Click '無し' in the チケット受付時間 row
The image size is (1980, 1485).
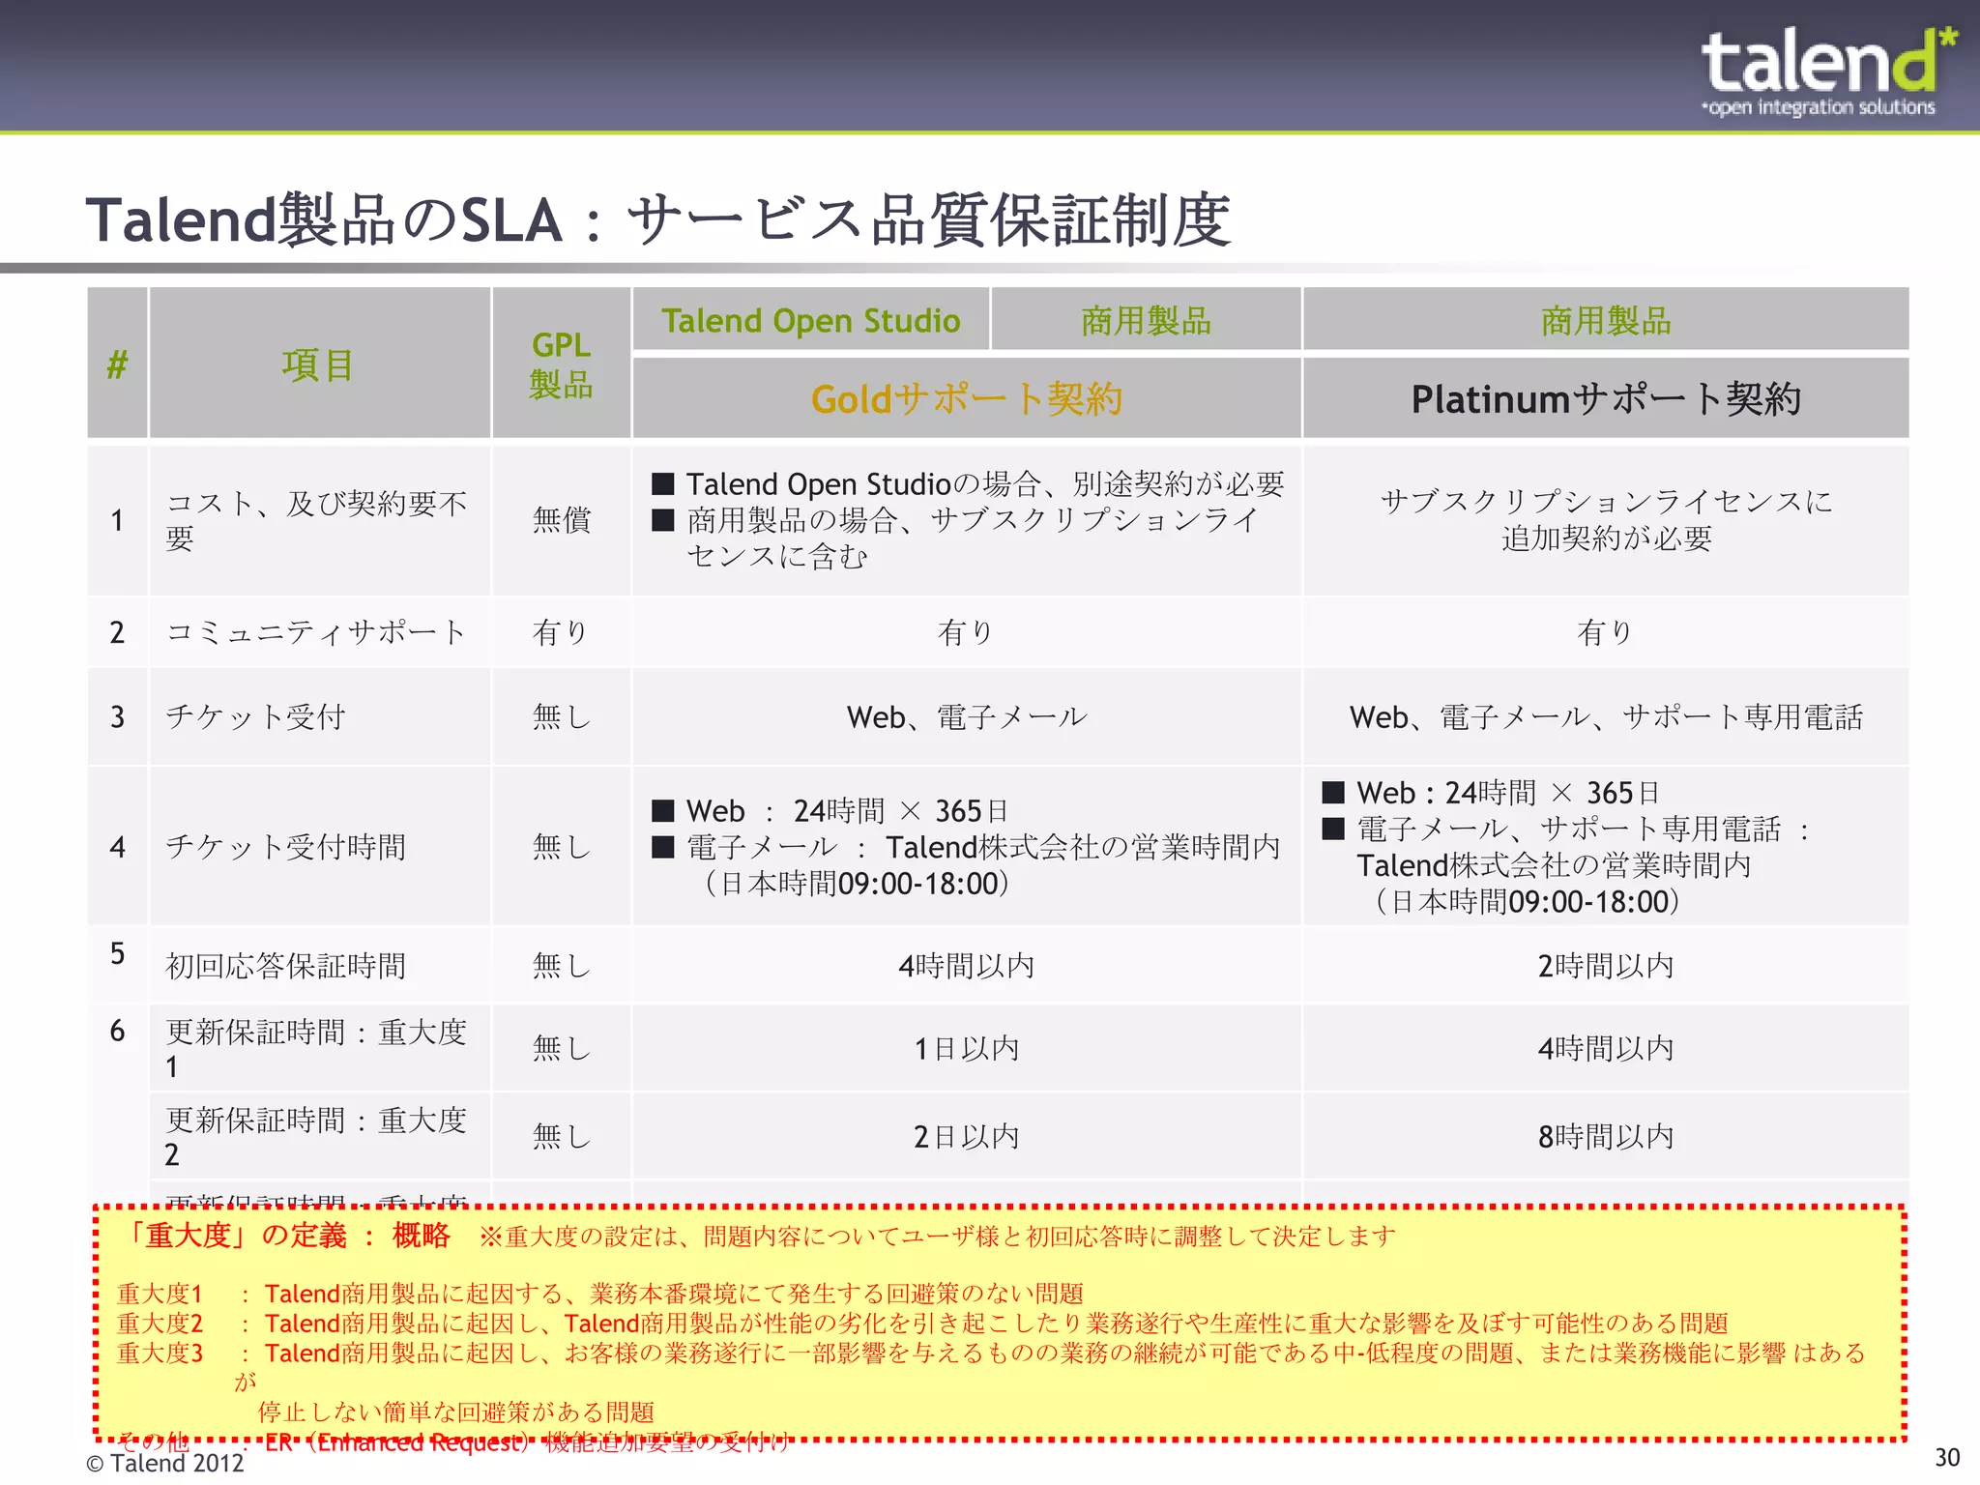[562, 847]
